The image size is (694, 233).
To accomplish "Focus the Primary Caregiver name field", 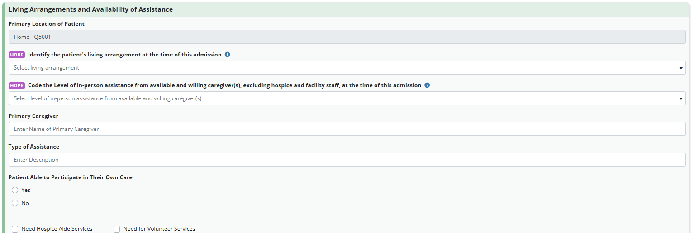I will (347, 129).
